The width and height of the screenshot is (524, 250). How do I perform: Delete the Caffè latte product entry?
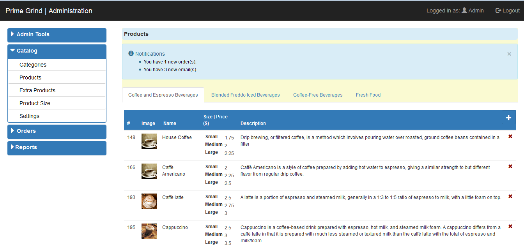pos(510,196)
